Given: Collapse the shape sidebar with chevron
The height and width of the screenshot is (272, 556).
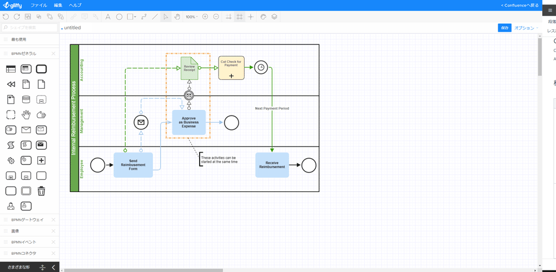Looking at the screenshot, I should (x=53, y=268).
